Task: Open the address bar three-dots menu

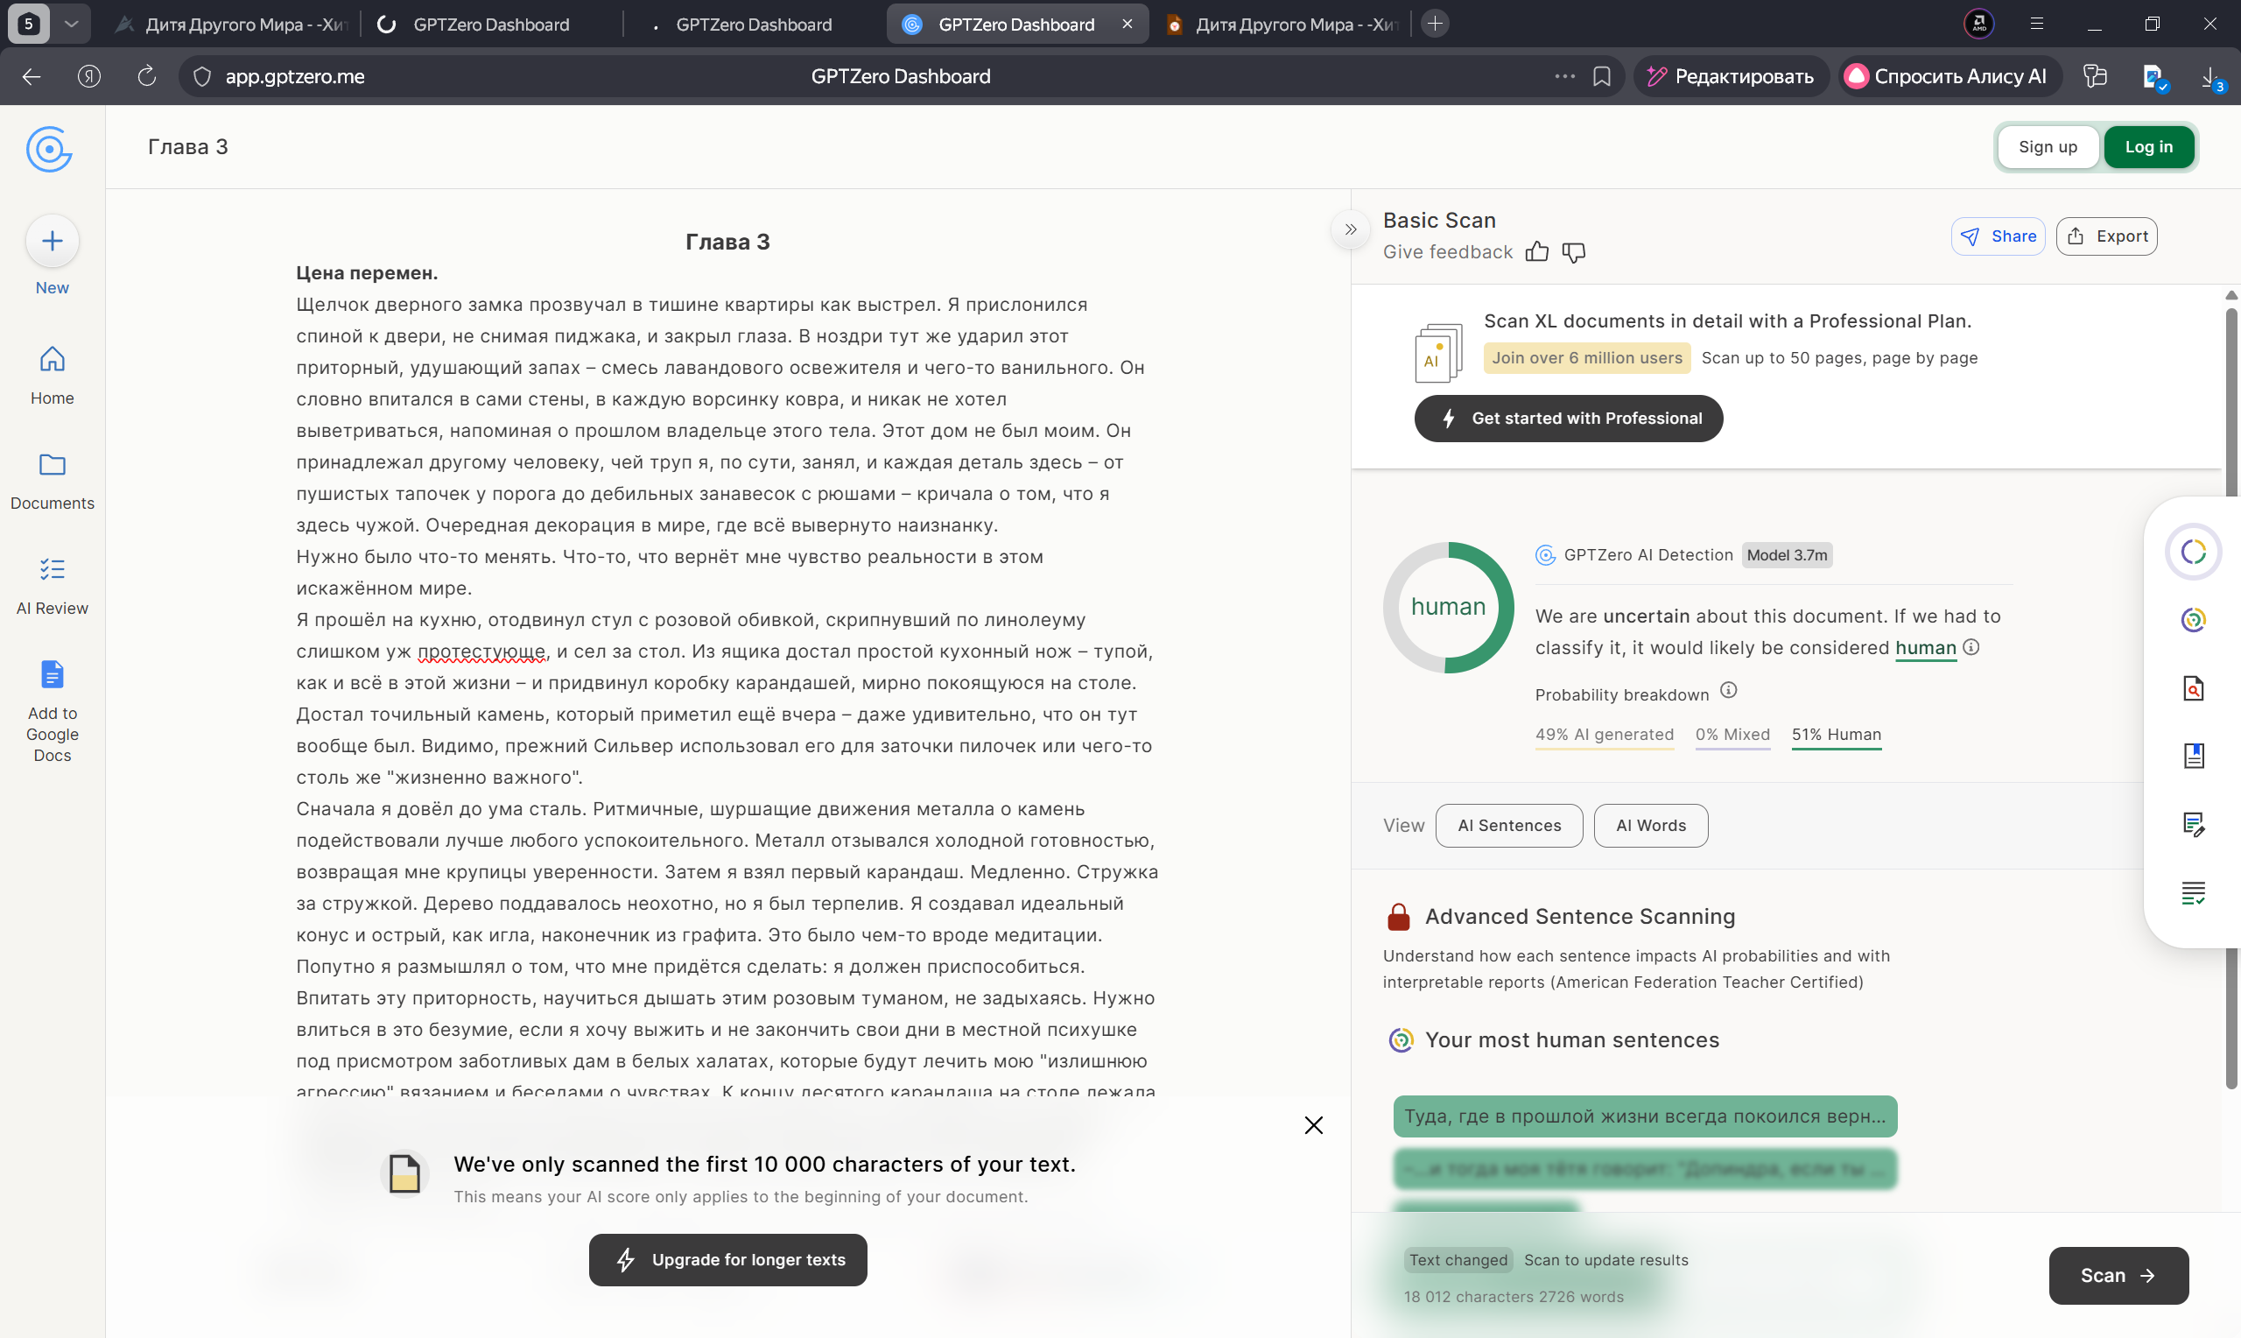Action: 1564,77
